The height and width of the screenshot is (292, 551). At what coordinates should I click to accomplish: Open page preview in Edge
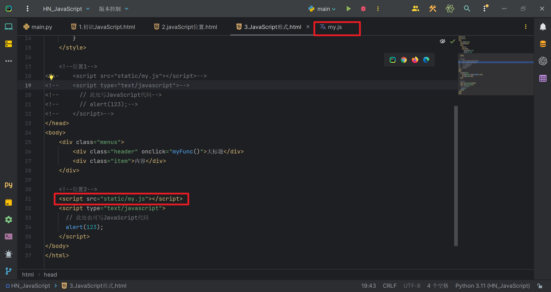click(x=426, y=60)
